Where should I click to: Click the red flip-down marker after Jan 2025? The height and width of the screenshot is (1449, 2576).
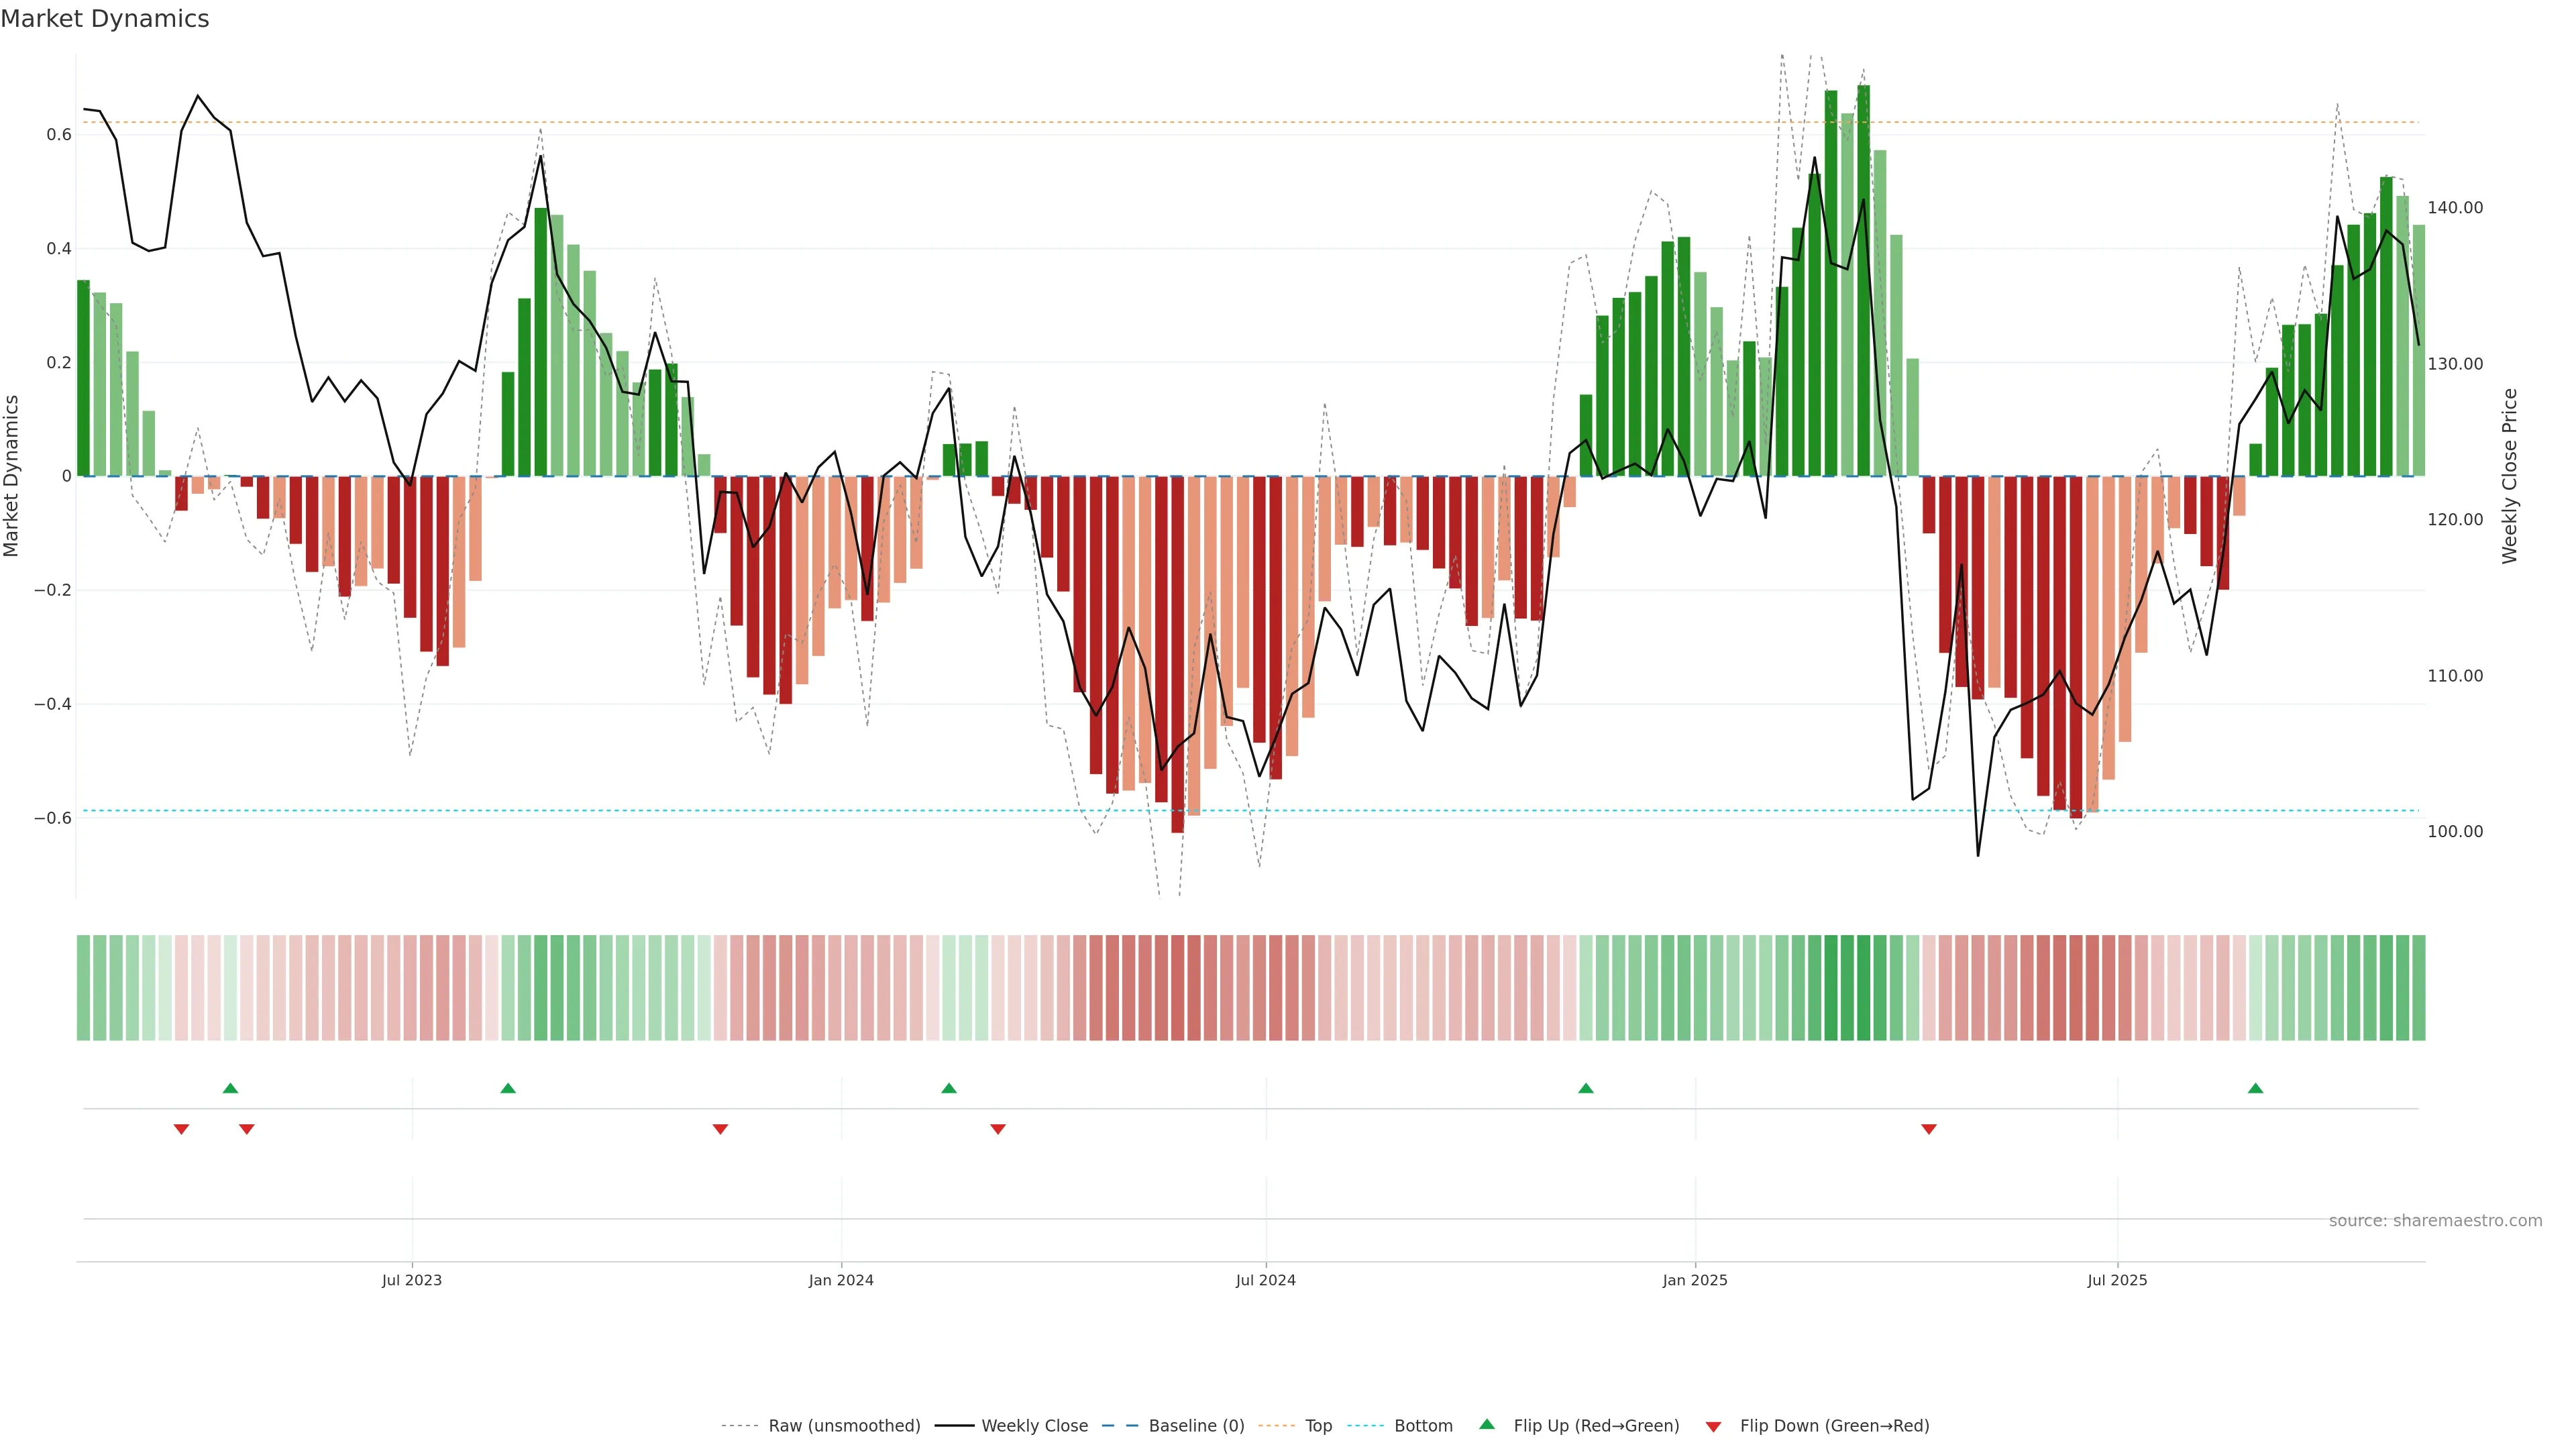pyautogui.click(x=1929, y=1129)
